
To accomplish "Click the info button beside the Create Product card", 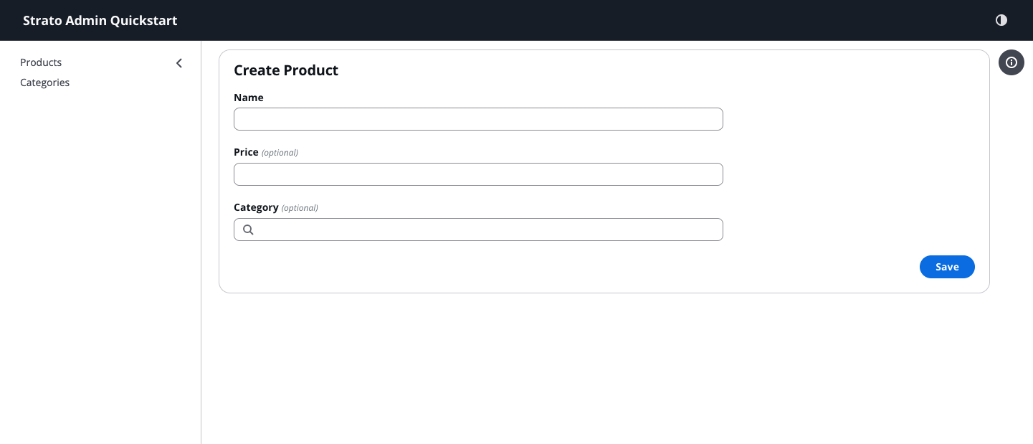I will (x=1011, y=62).
